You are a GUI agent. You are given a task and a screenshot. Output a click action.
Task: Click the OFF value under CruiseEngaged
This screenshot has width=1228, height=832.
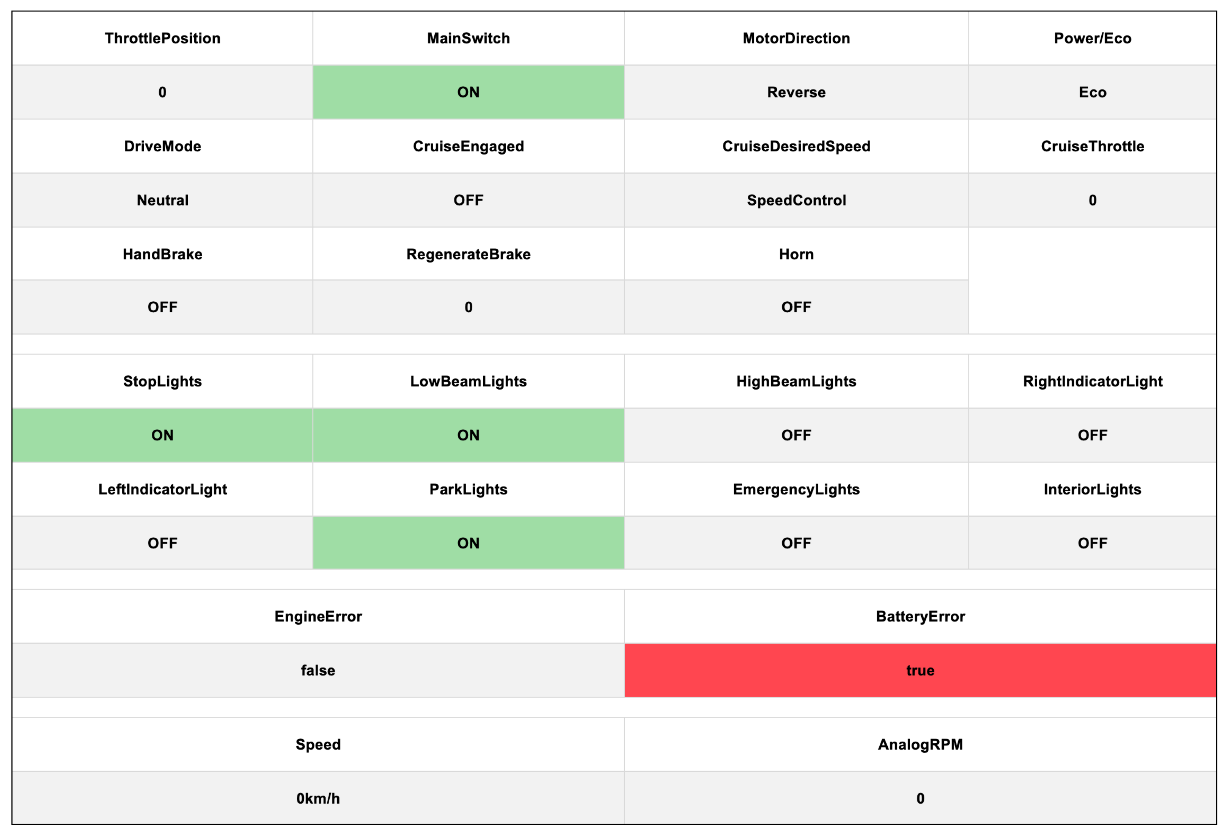(468, 200)
